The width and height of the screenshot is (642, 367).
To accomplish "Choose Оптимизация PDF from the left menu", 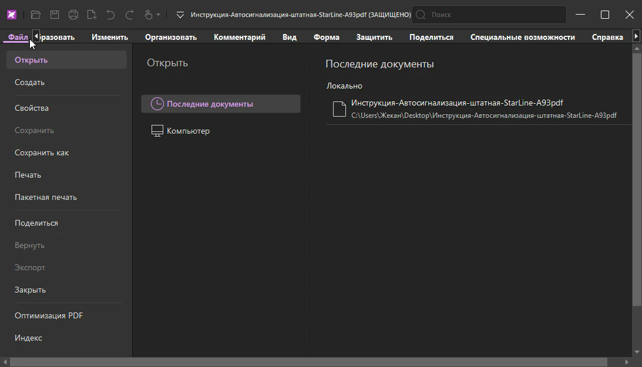I will [49, 316].
